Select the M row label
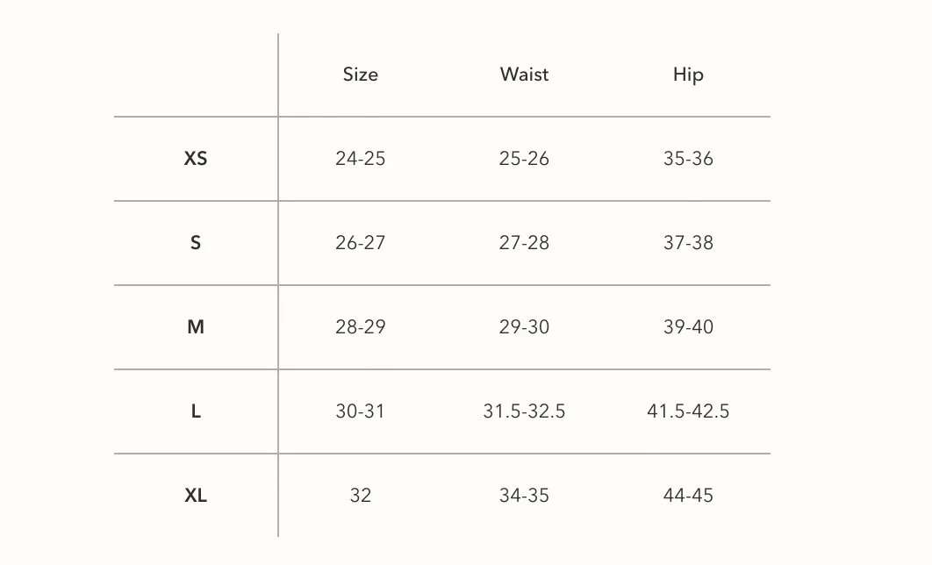Screen dimensions: 932x565 click(196, 326)
